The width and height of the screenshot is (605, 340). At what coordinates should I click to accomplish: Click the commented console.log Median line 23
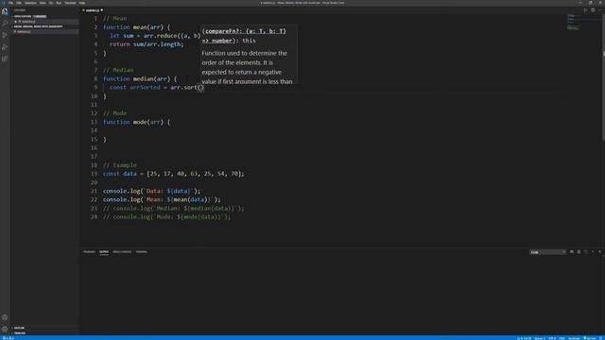point(174,208)
